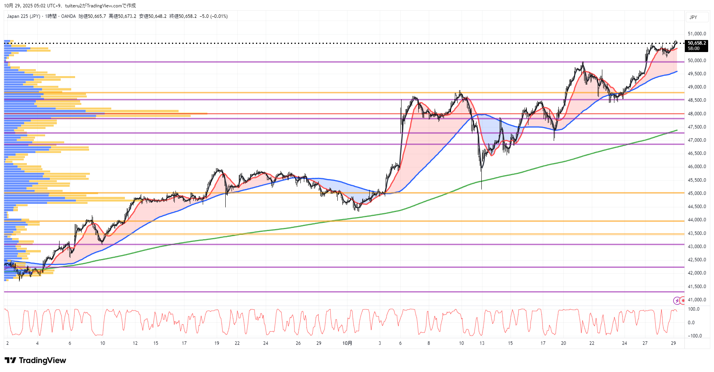This screenshot has height=372, width=714.
Task: Click the current price label 50,658.2
Action: pos(696,43)
